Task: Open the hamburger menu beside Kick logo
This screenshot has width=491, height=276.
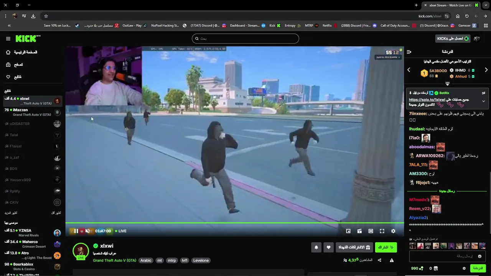Action: 8,39
